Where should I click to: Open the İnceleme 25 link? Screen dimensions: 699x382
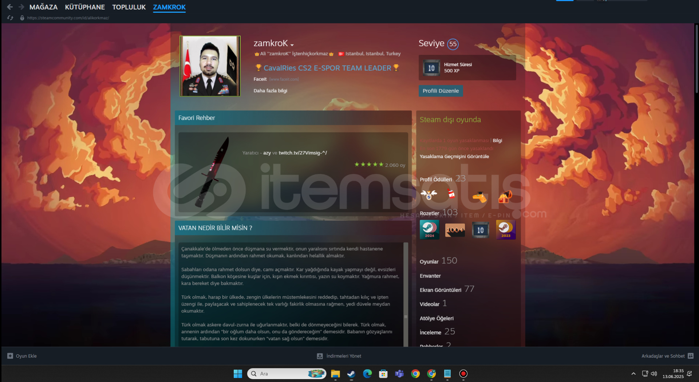[x=437, y=332]
